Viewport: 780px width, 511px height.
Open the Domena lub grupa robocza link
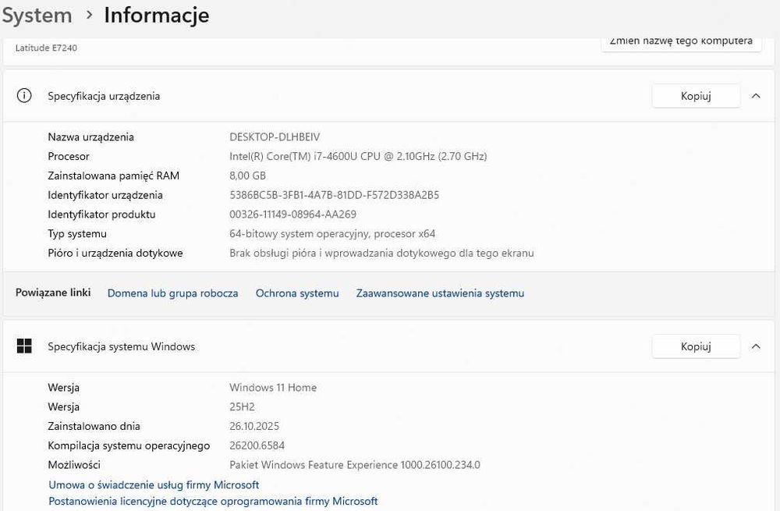tap(172, 293)
